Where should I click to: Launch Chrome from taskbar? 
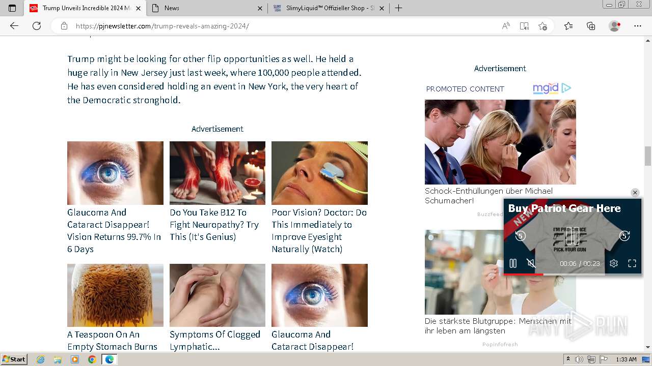tap(92, 359)
